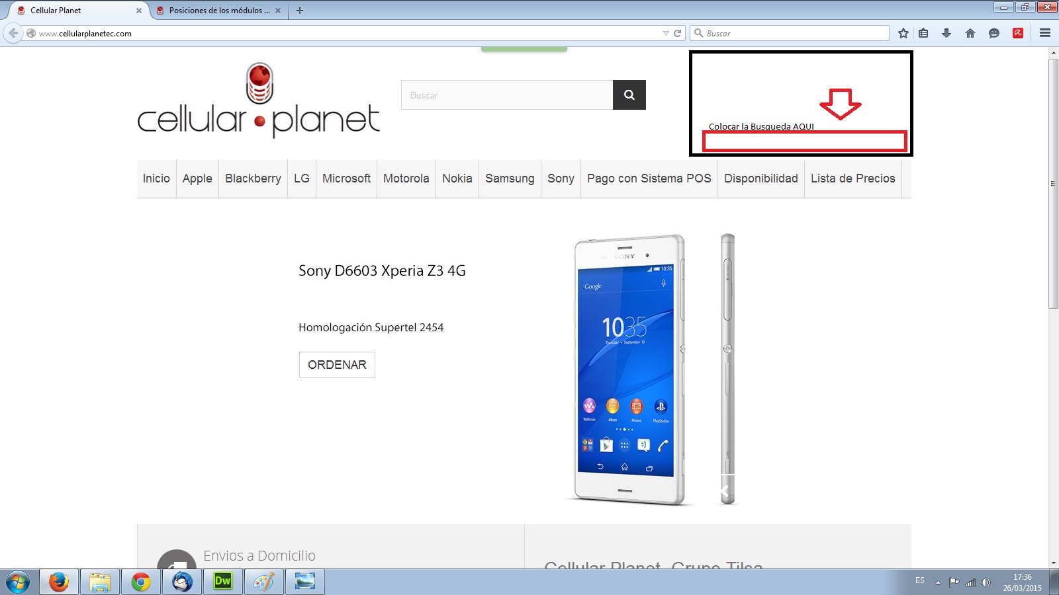
Task: Open the Windows Start menu
Action: click(18, 582)
